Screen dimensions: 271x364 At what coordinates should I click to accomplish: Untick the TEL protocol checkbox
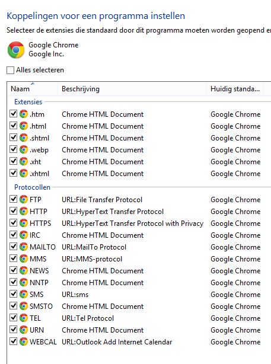13,317
